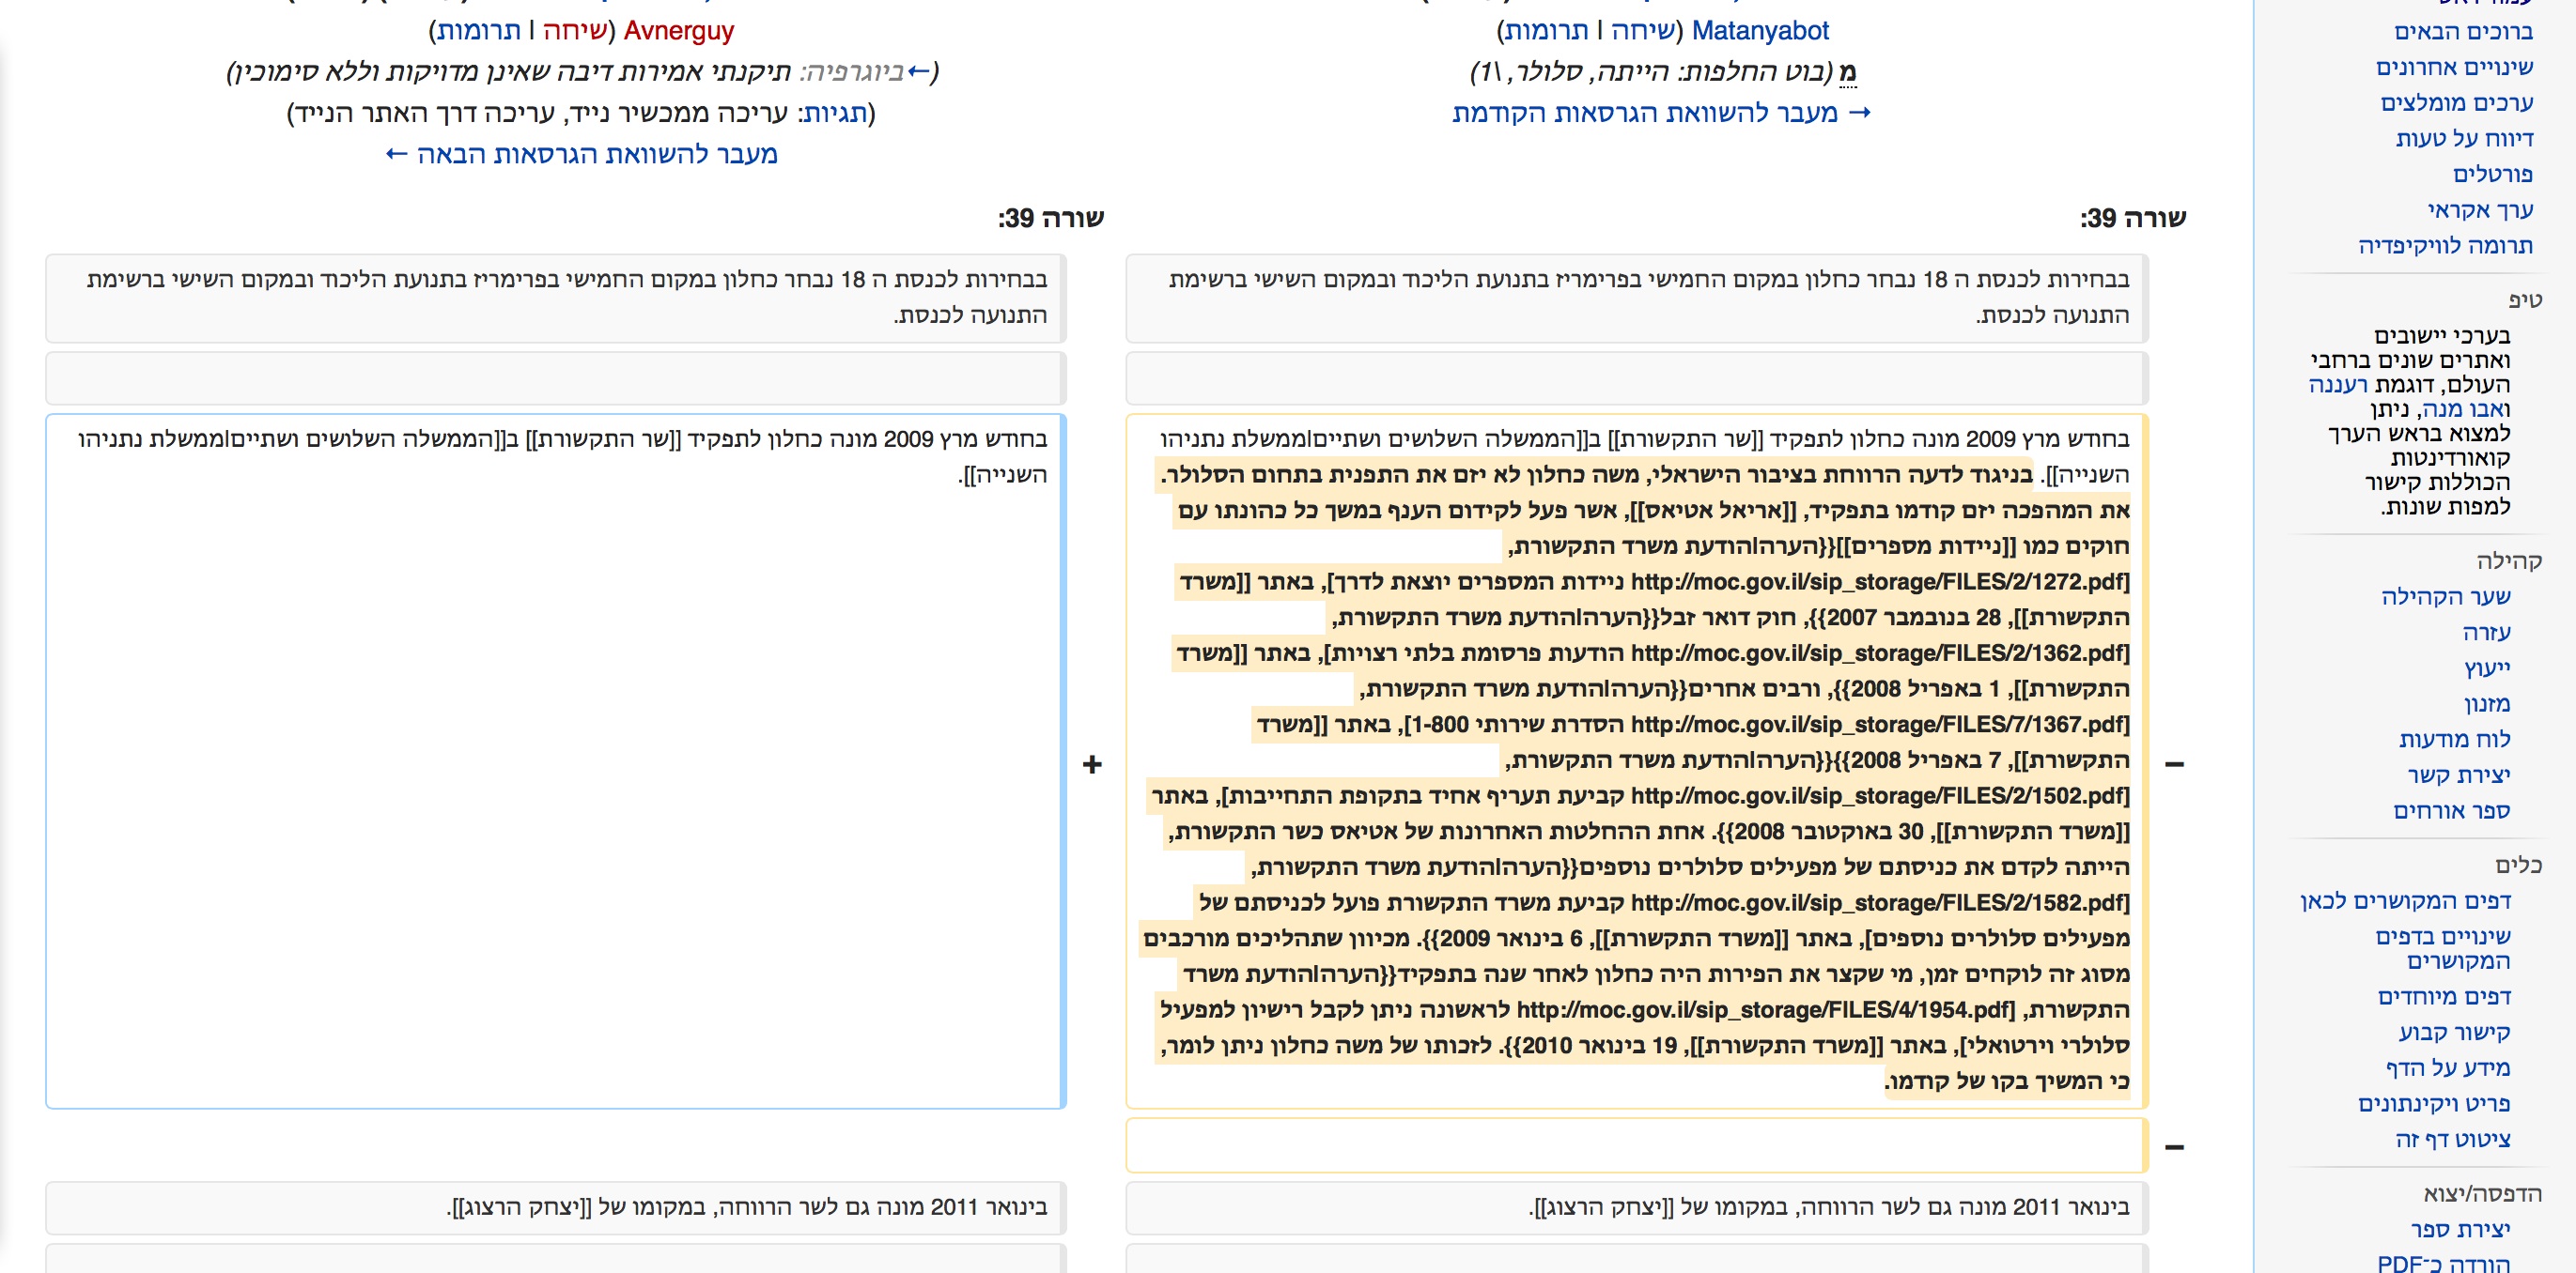Click the minor edit 'מ' abbreviation

[x=1847, y=72]
